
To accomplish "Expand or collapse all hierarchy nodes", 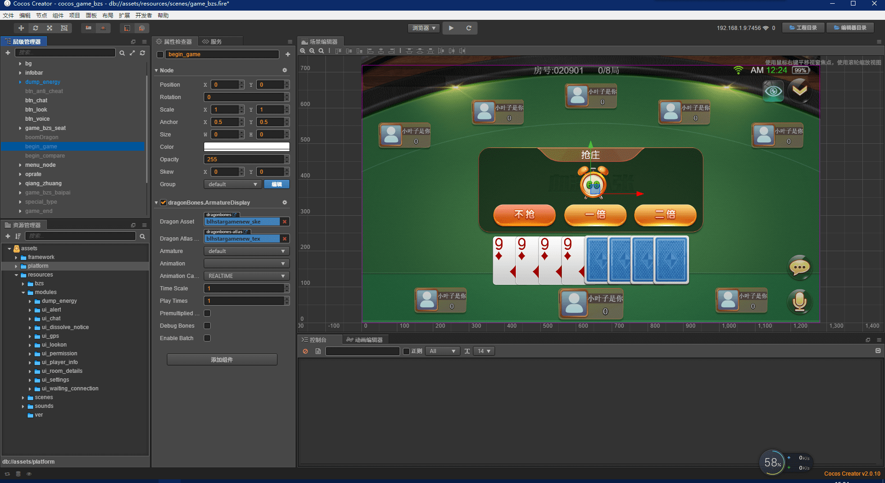I will [132, 53].
